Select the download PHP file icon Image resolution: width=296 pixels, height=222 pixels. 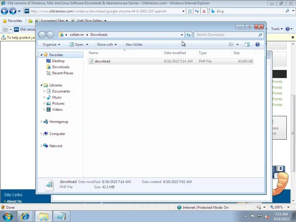click(x=91, y=61)
